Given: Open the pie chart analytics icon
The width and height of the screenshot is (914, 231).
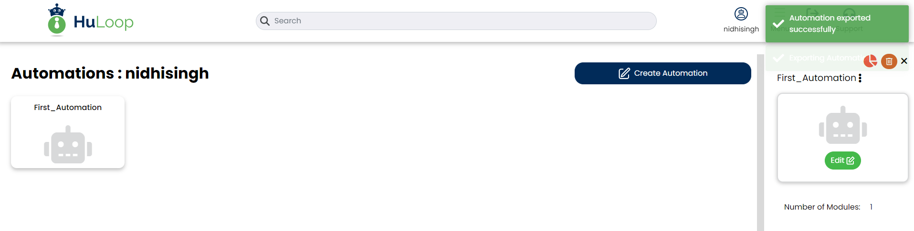Looking at the screenshot, I should (x=871, y=61).
